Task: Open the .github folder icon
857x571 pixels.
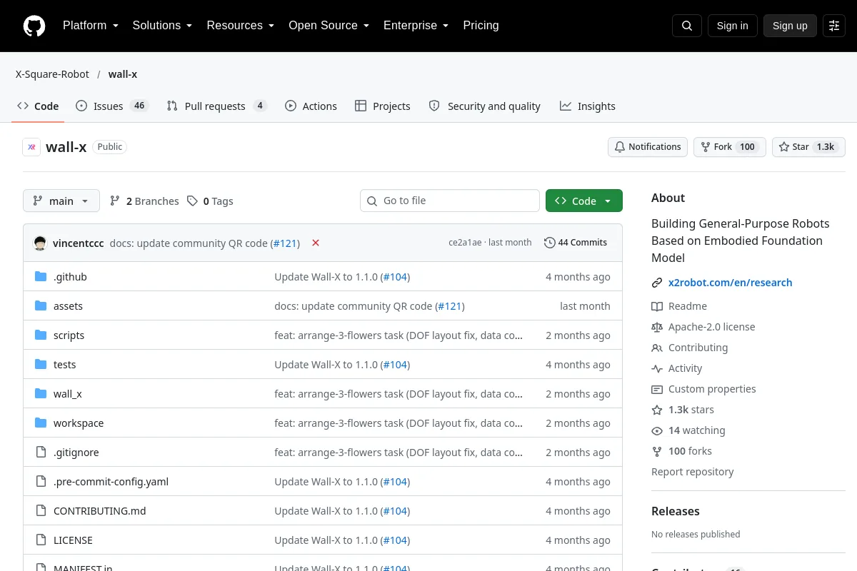Action: tap(41, 277)
